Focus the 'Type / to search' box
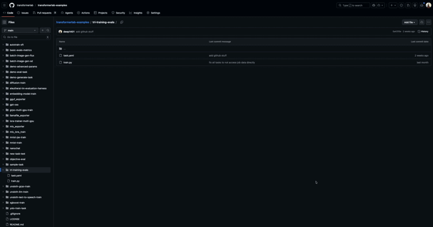This screenshot has width=433, height=227. pyautogui.click(x=353, y=5)
